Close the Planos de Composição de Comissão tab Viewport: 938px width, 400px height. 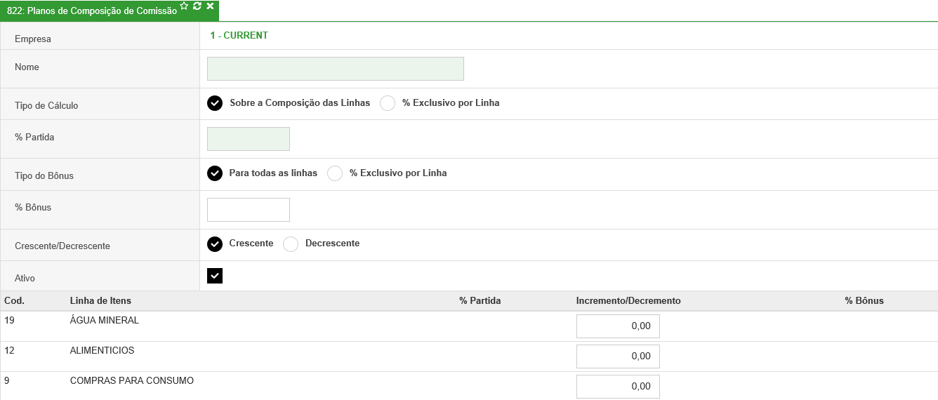click(x=210, y=6)
